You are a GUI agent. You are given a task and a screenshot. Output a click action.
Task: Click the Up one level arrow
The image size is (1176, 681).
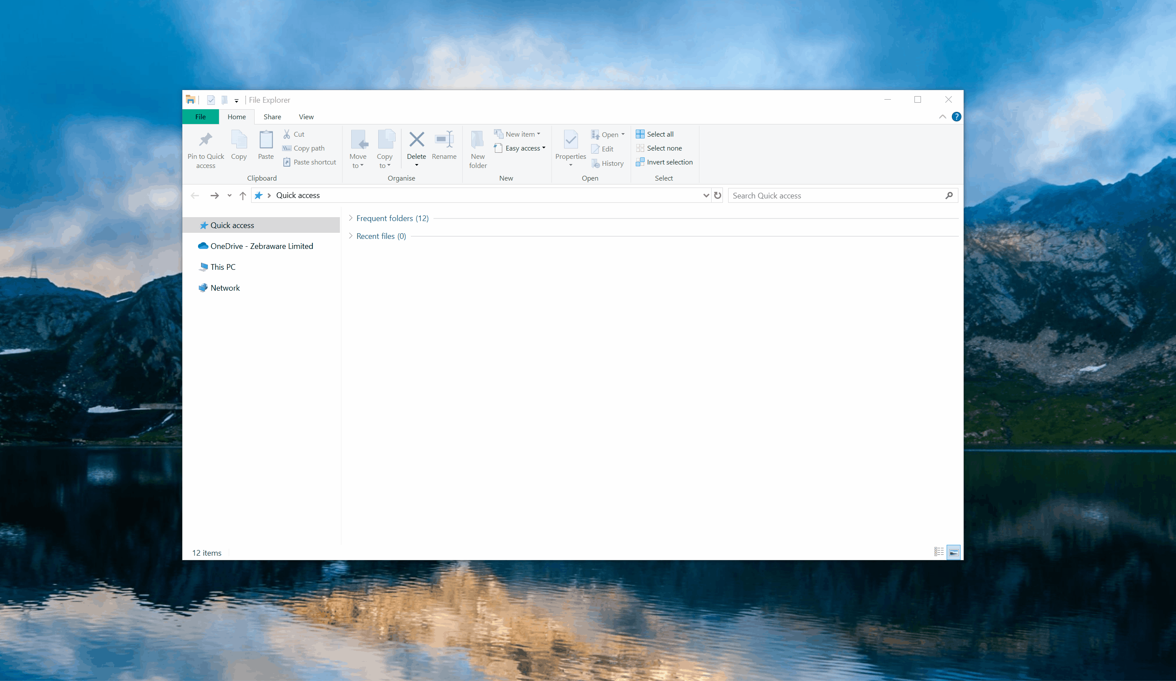click(x=243, y=195)
